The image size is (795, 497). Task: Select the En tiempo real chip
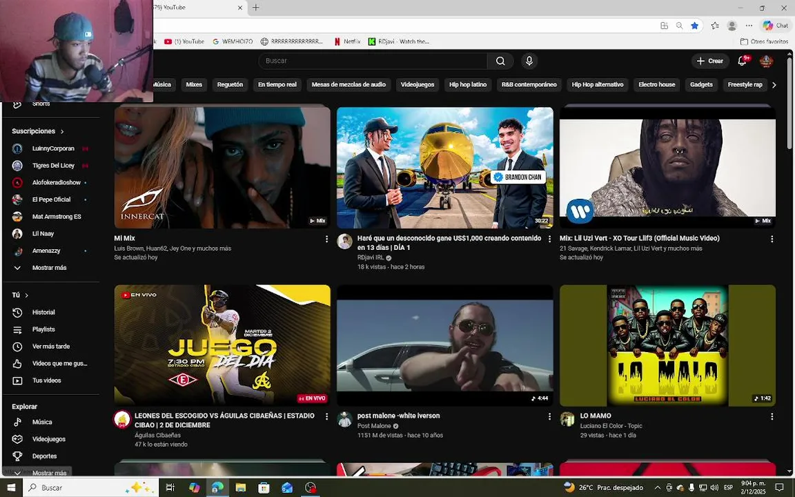tap(277, 85)
